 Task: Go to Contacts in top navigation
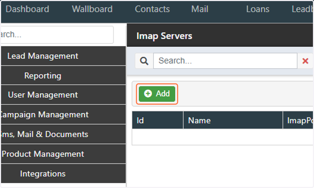click(x=152, y=9)
